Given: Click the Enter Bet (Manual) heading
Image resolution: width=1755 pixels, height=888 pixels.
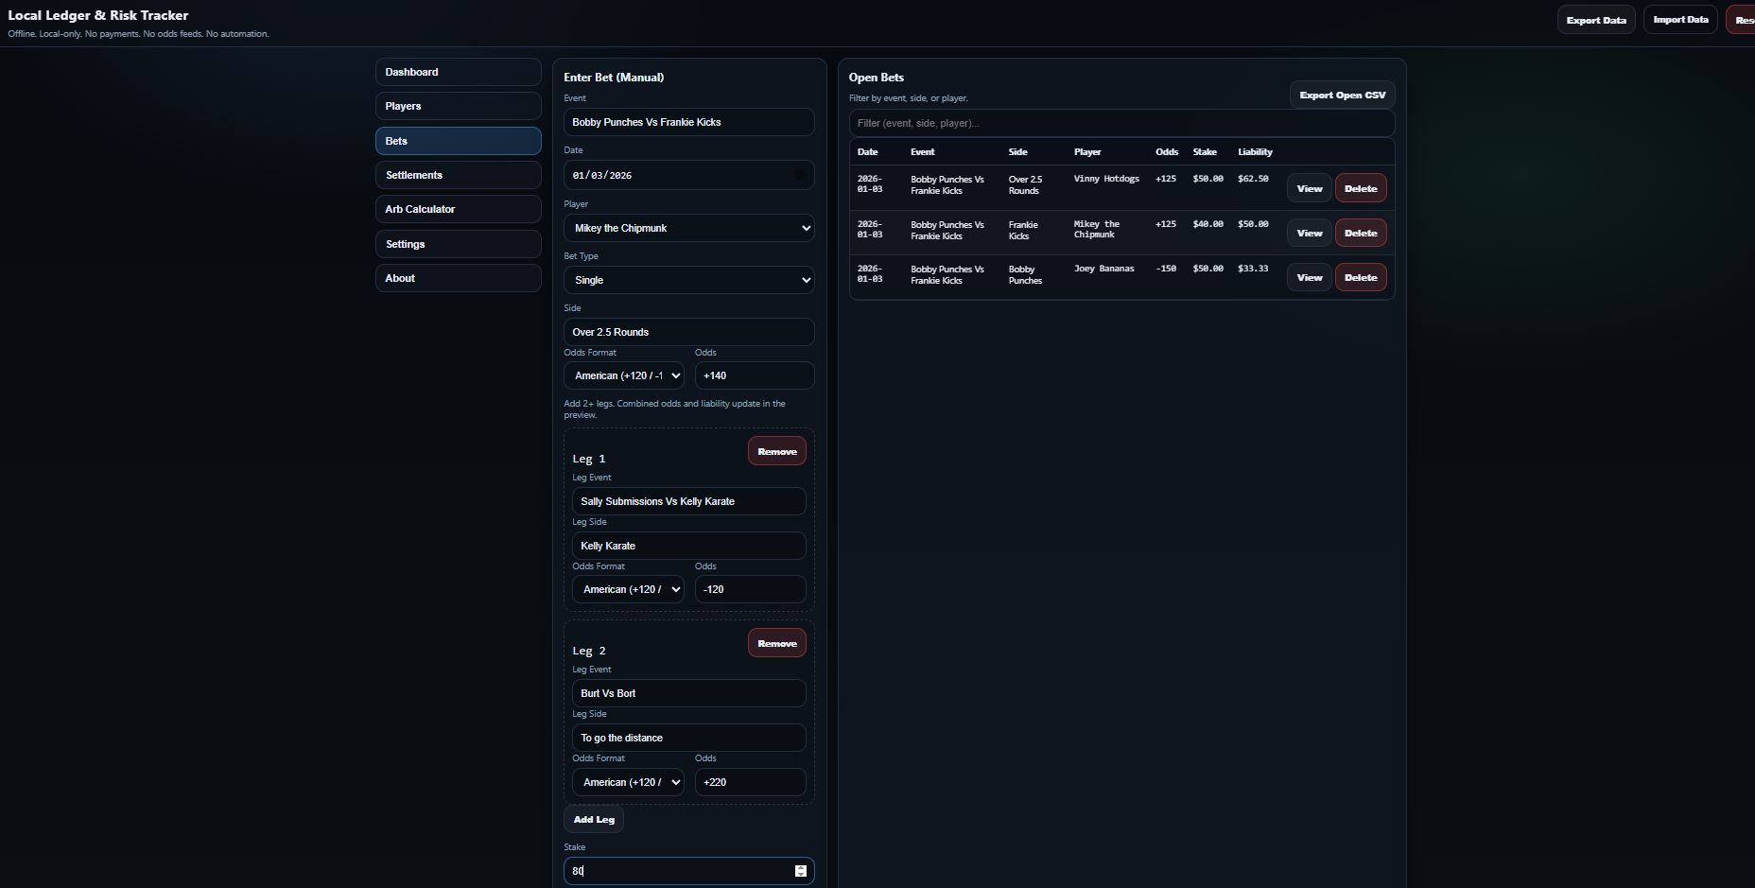Looking at the screenshot, I should point(614,78).
